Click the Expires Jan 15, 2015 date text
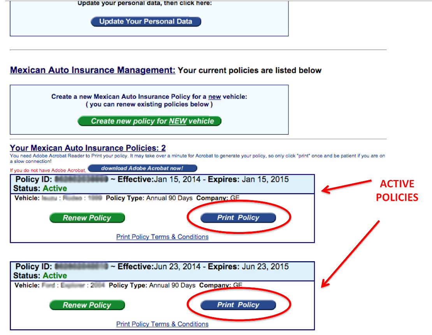 (265, 180)
